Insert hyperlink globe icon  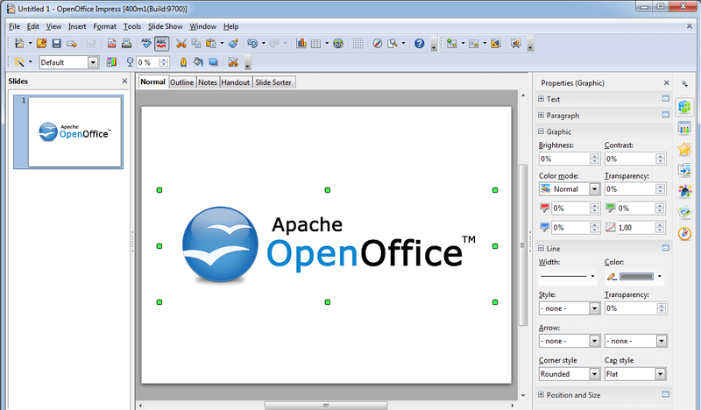click(x=338, y=44)
